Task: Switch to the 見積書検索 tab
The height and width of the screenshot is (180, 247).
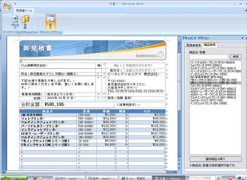Action: point(194,45)
